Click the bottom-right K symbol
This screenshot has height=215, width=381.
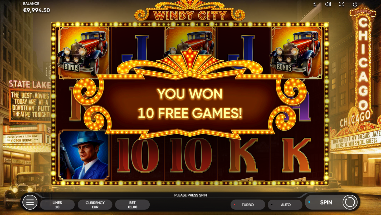coord(296,155)
